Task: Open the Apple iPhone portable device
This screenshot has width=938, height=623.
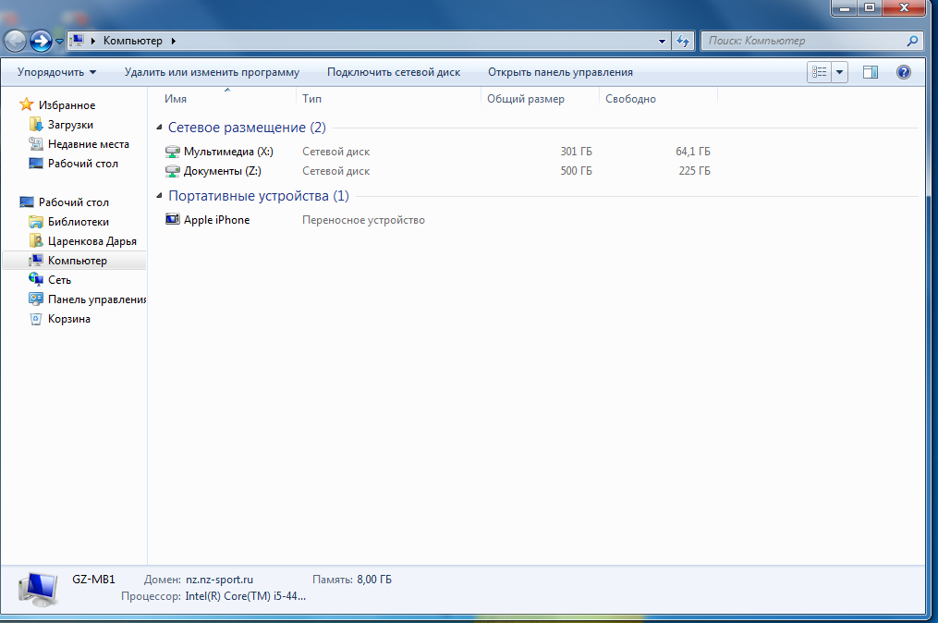Action: click(216, 220)
